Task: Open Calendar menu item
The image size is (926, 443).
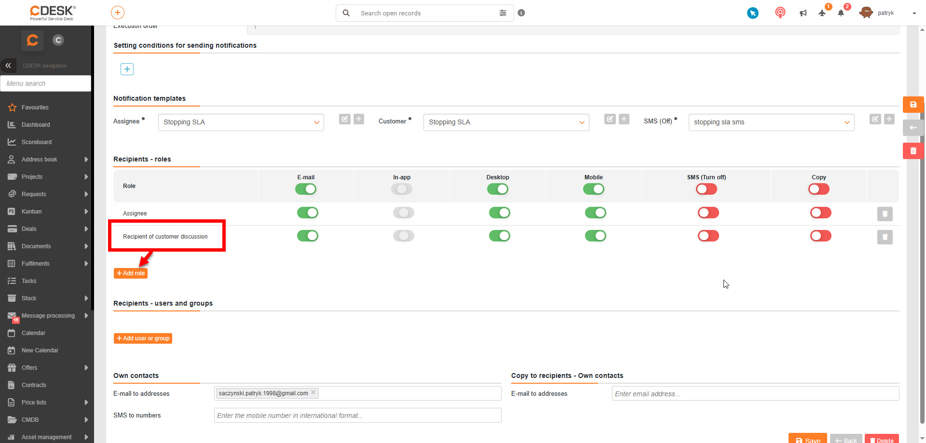Action: 33,333
